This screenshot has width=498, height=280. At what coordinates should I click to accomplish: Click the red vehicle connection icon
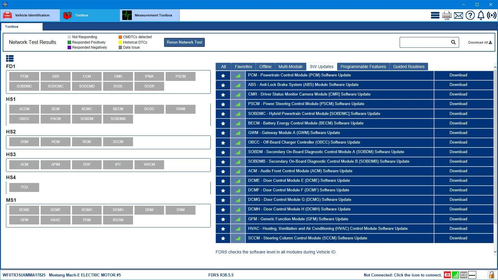[x=447, y=275]
